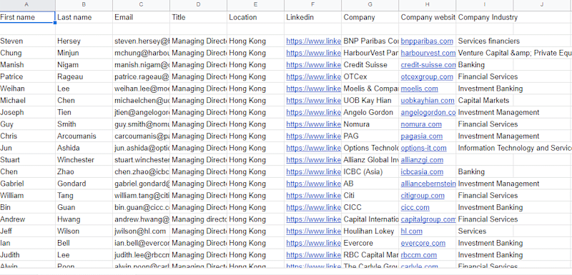The image size is (572, 275).
Task: Open otcexgroup.com website link
Action: [427, 77]
